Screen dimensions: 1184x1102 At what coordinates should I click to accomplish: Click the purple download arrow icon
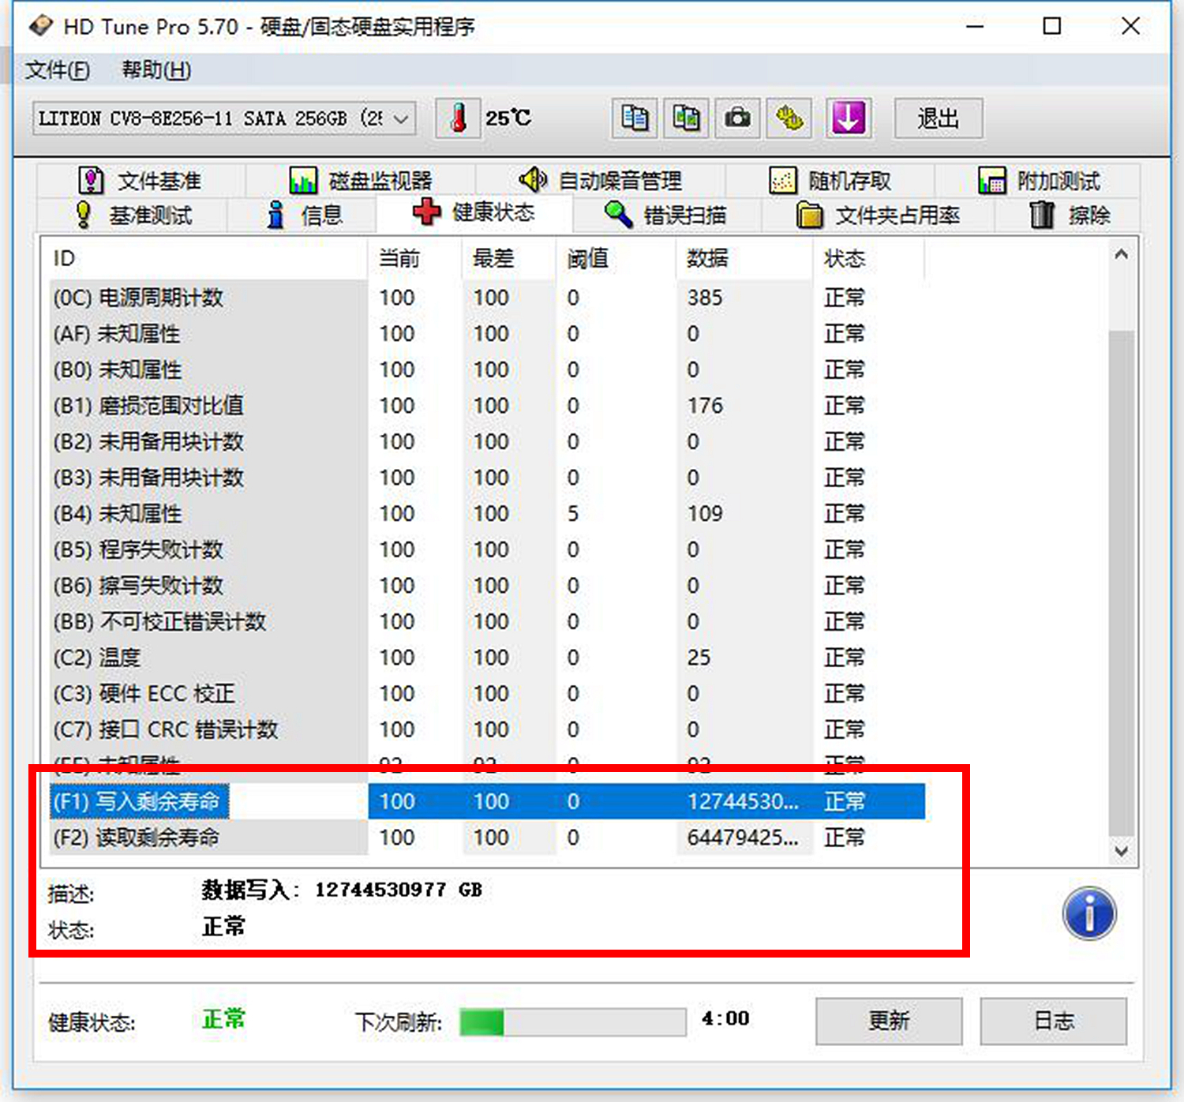tap(849, 118)
